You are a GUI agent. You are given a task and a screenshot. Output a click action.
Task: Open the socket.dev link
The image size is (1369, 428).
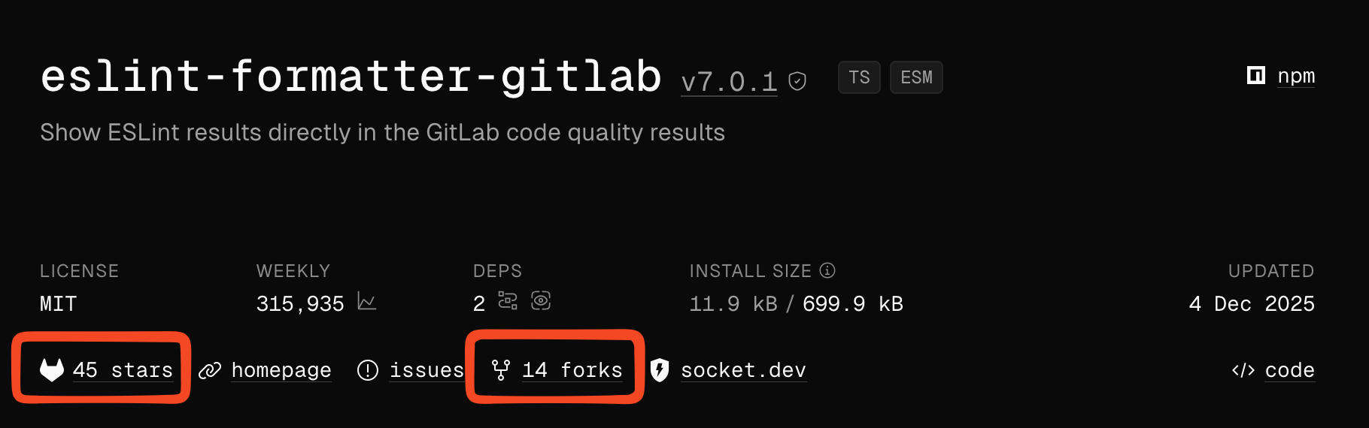point(743,370)
